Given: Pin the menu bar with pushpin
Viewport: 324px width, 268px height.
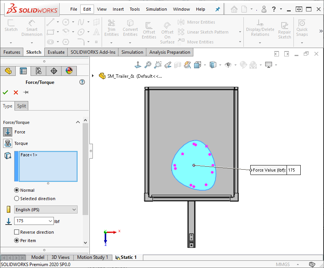Looking at the screenshot, I should (217, 9).
